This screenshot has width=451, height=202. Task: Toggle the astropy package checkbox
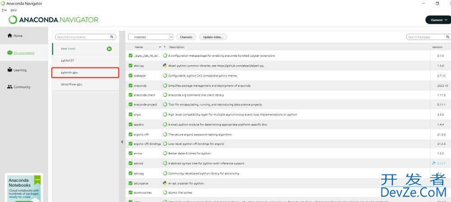(x=131, y=173)
